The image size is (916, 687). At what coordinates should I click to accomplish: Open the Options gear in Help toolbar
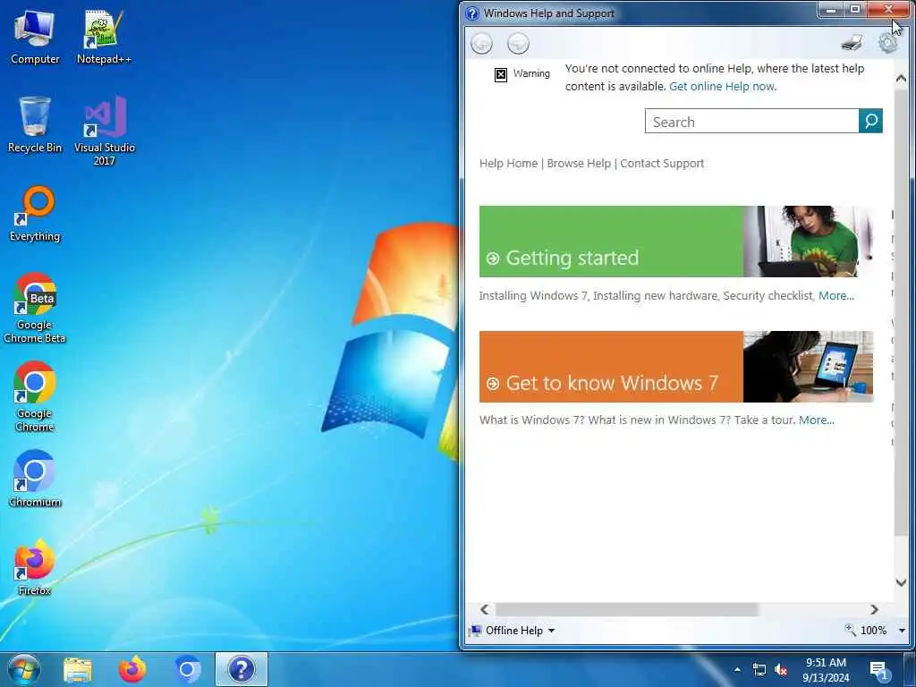(x=888, y=43)
